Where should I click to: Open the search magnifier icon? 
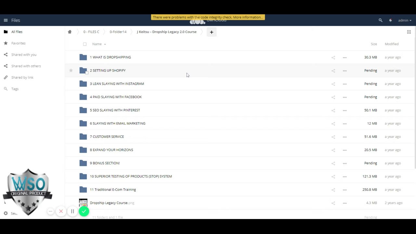381,20
